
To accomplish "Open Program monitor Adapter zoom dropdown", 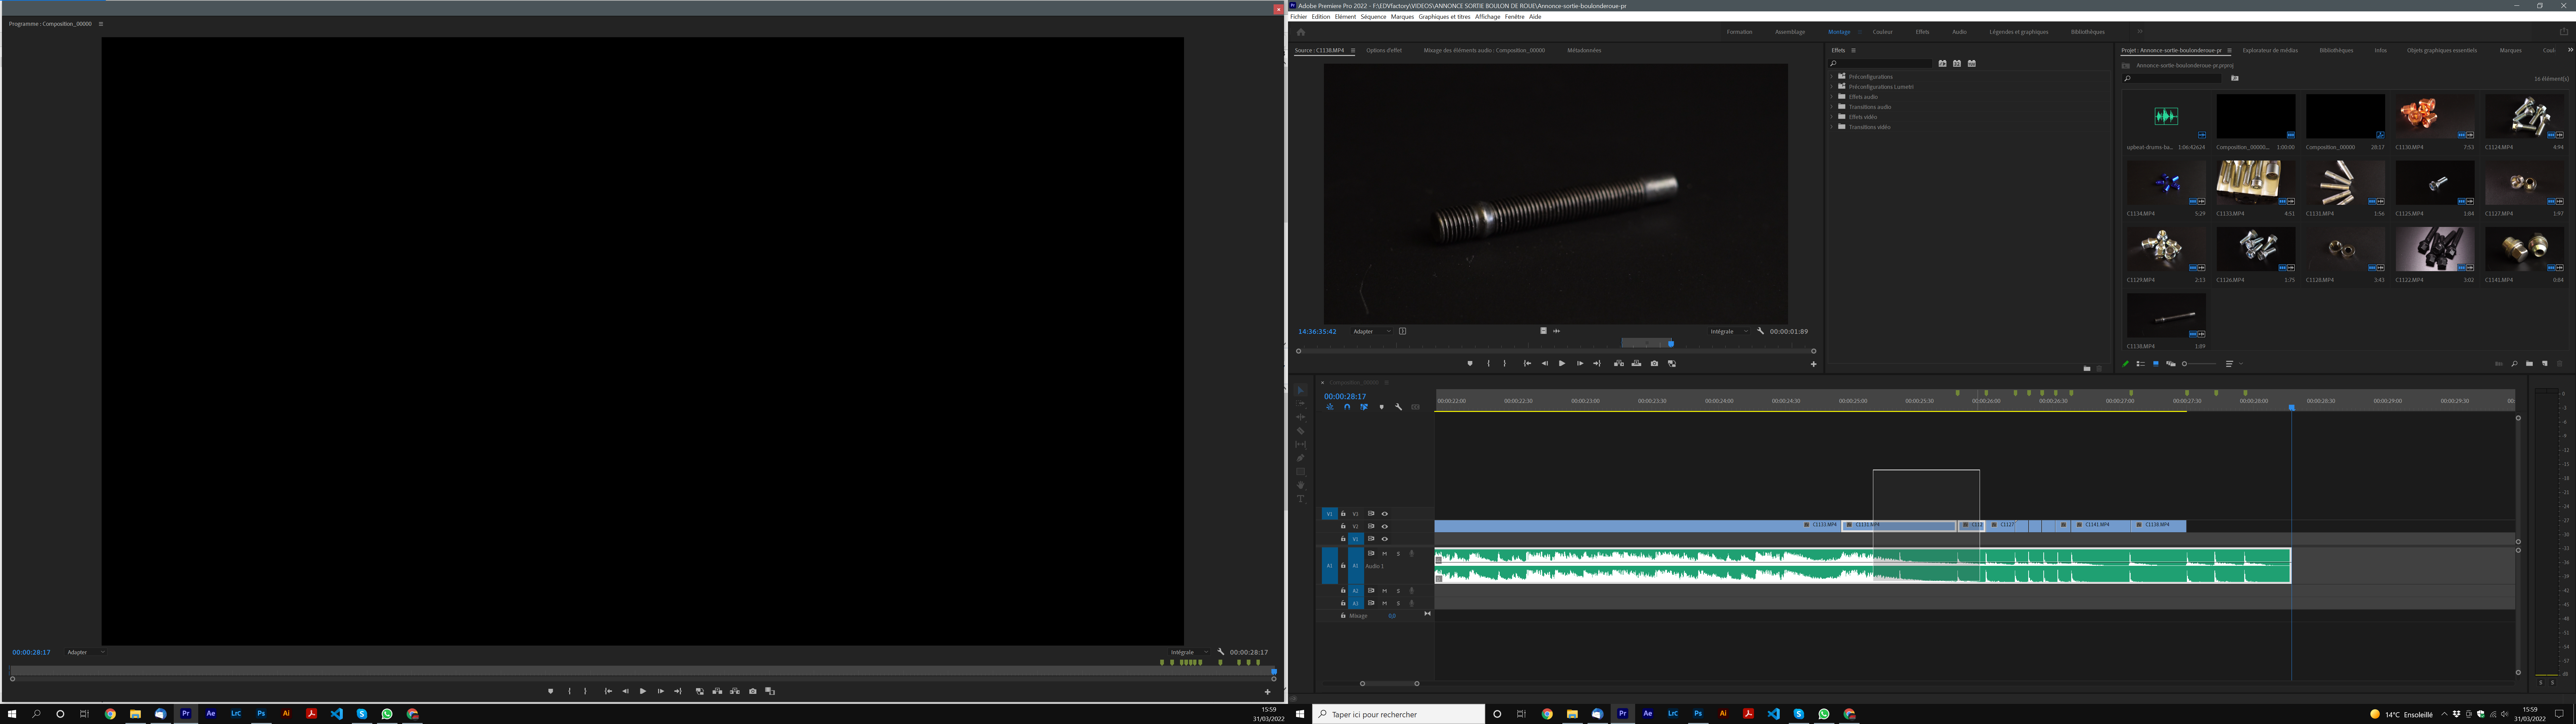I will [x=86, y=652].
